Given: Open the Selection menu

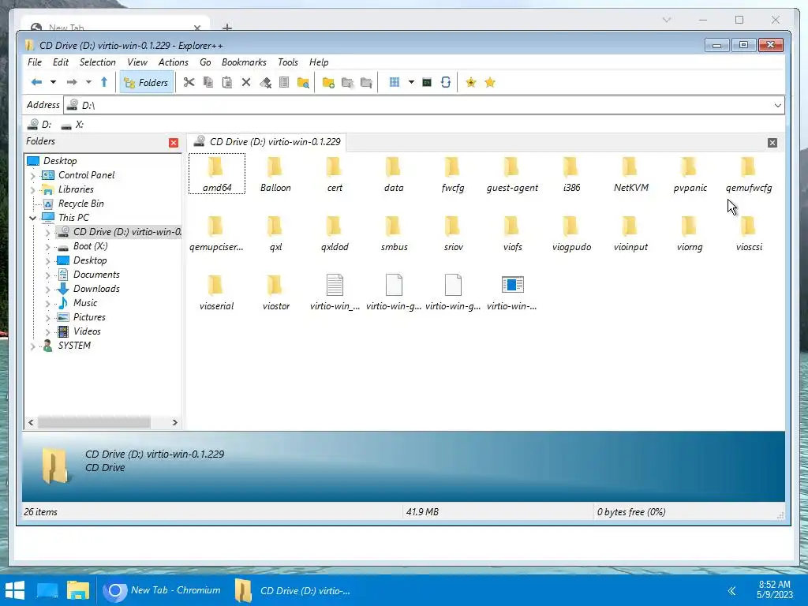Looking at the screenshot, I should click(97, 62).
